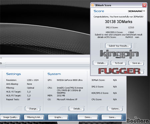Click the HDR/SM3.0 Score N/A value in Results
This screenshot has width=150, height=124.
pyautogui.click(x=115, y=93)
